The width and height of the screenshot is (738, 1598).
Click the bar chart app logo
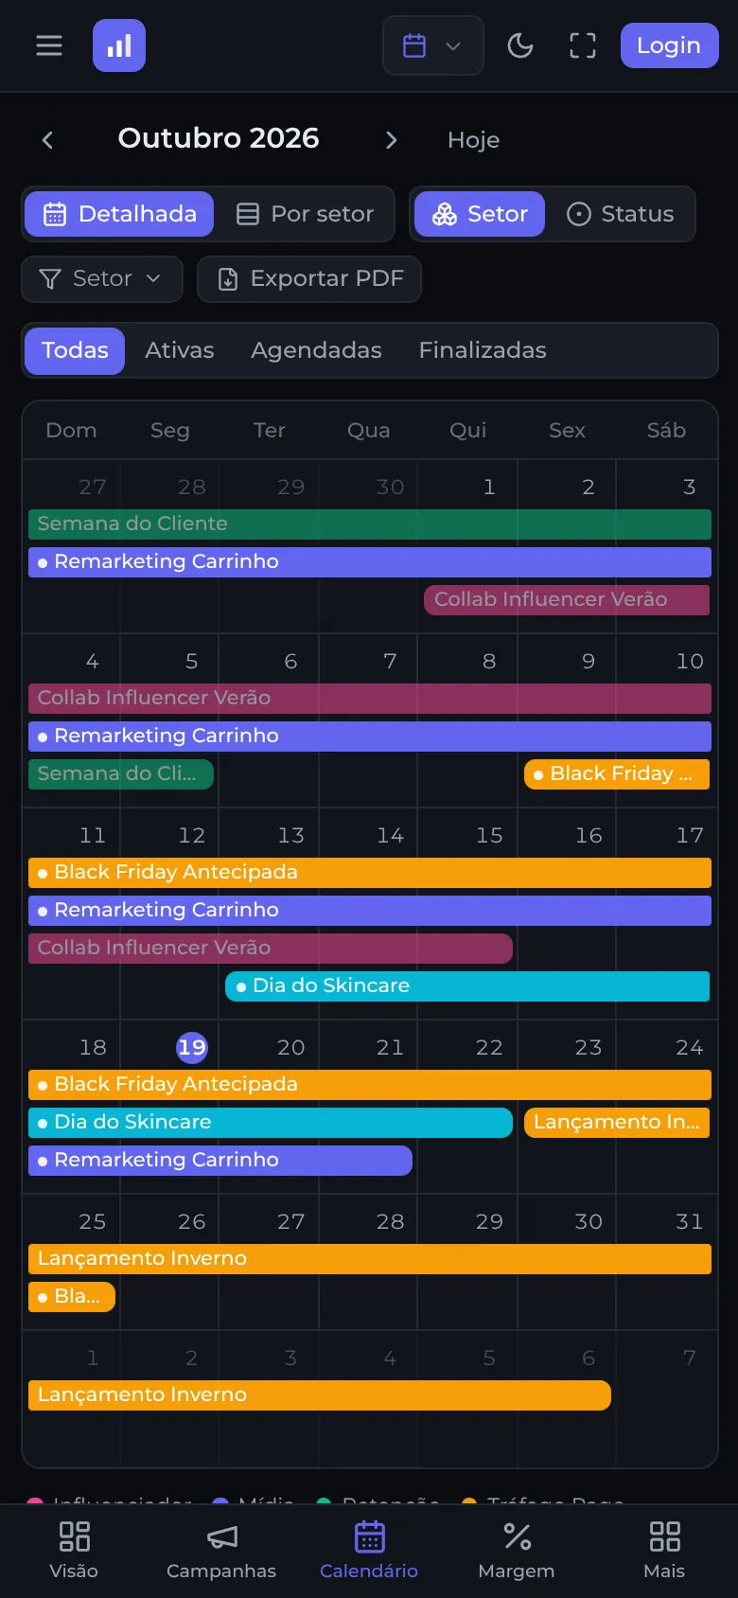[x=119, y=45]
